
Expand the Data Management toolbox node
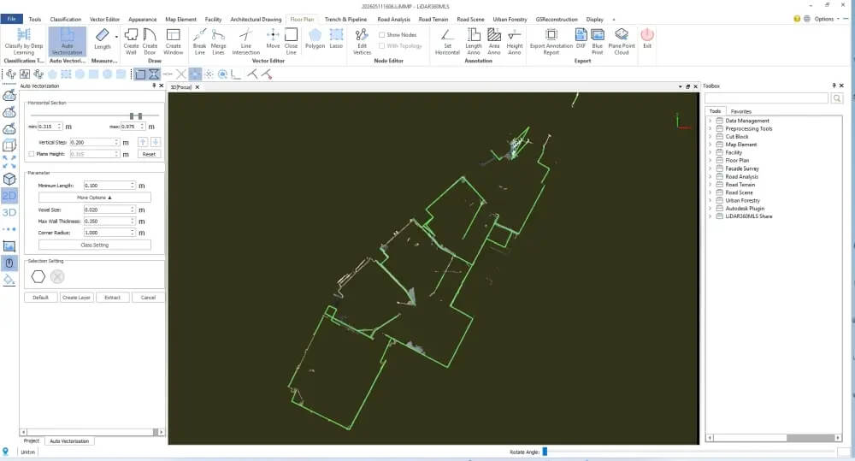[x=710, y=121]
